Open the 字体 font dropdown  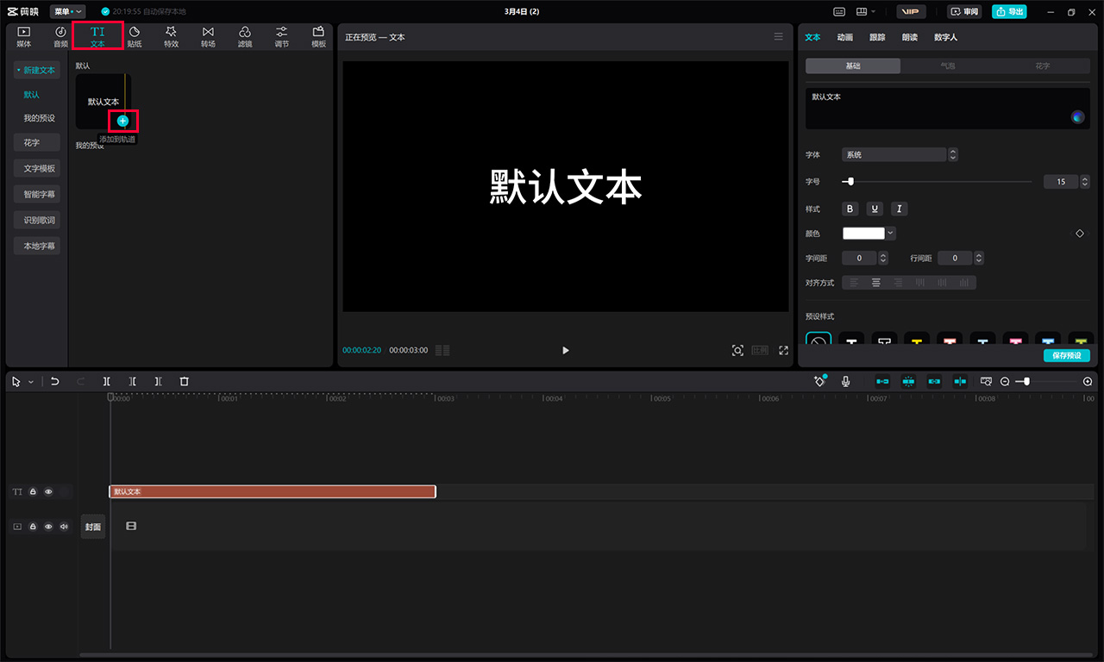pos(894,154)
